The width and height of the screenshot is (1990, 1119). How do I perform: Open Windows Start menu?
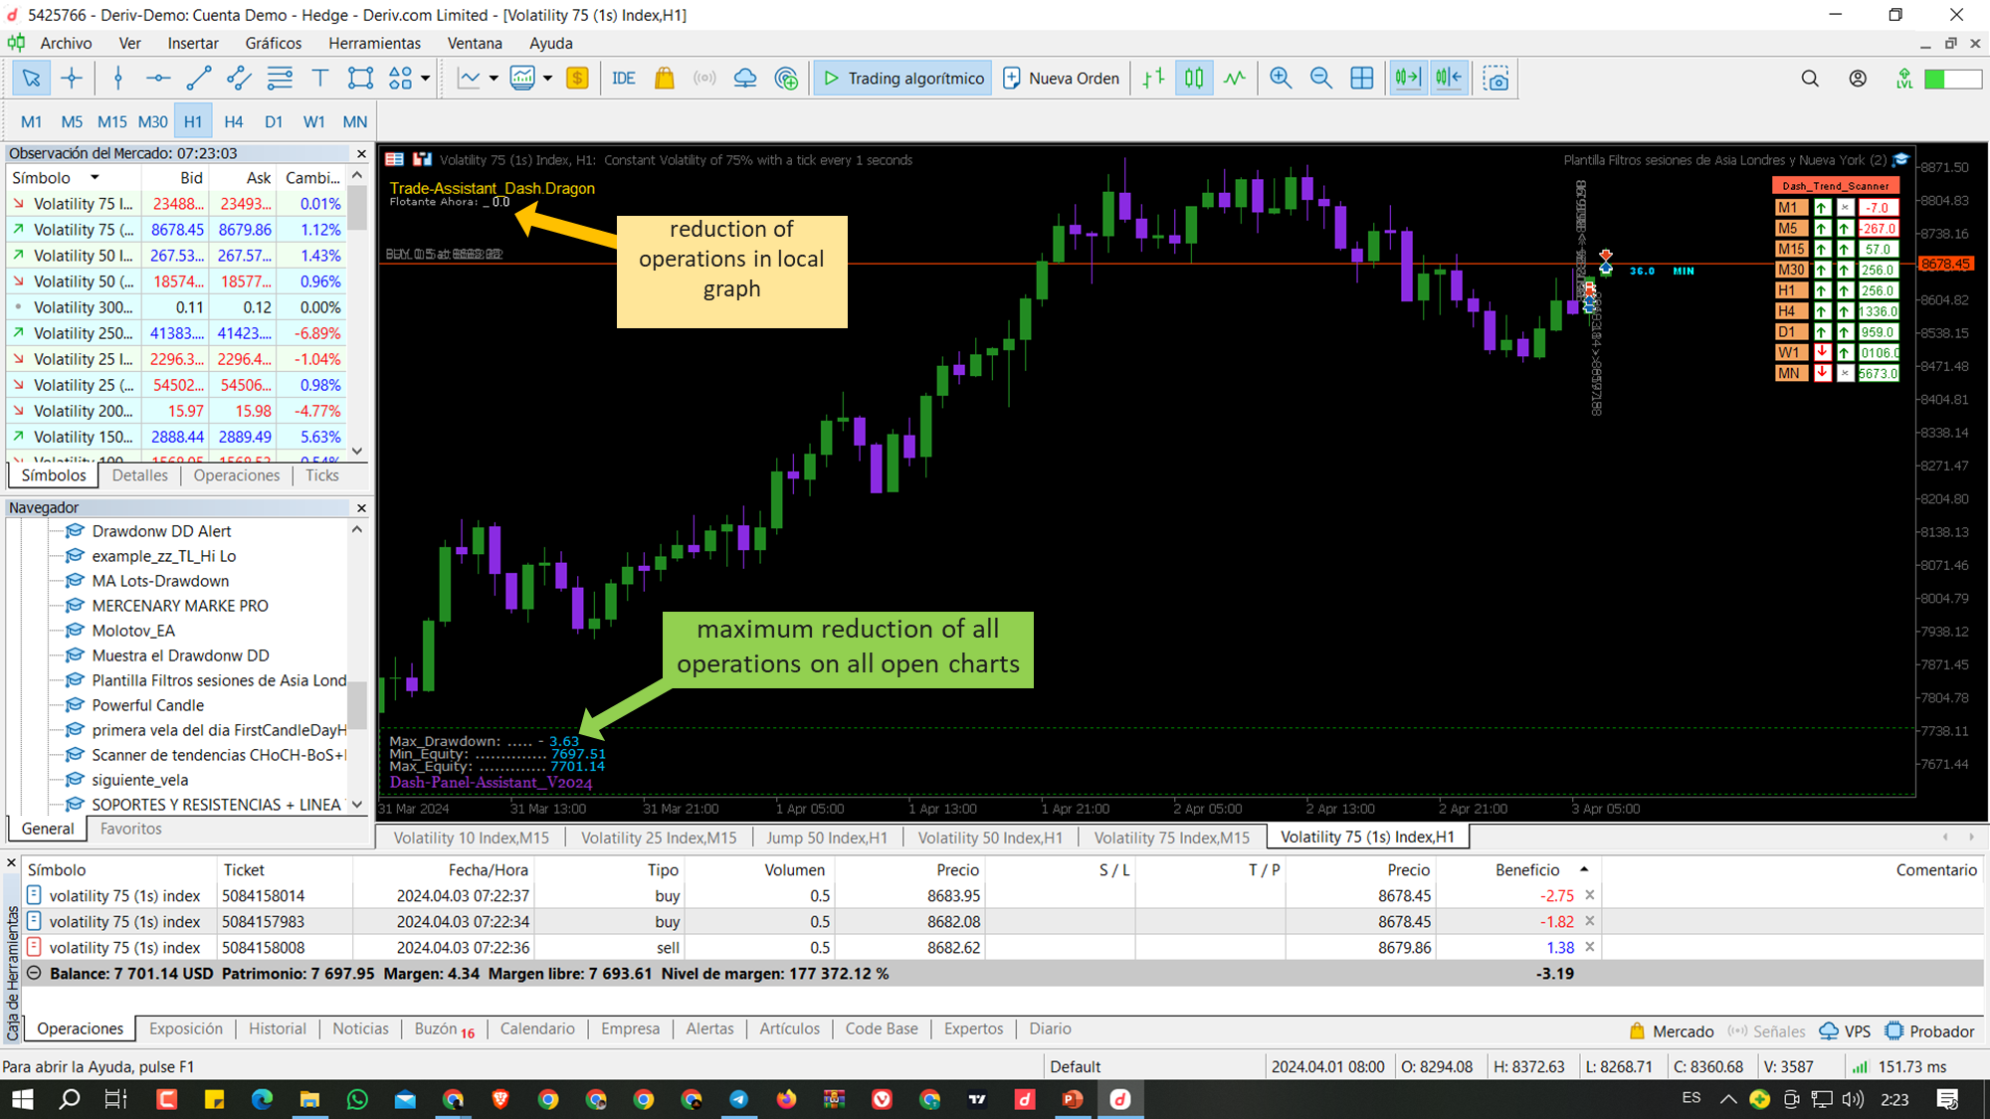click(22, 1099)
